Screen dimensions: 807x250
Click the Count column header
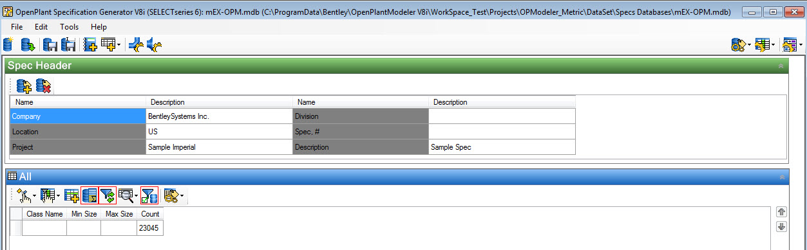pos(150,214)
